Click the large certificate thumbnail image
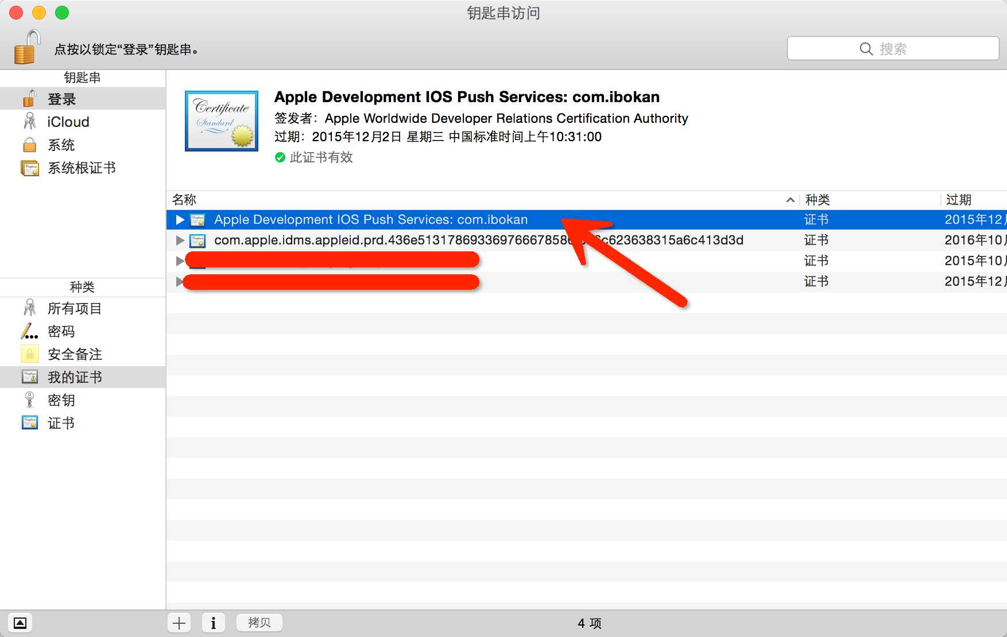This screenshot has width=1007, height=637. pos(222,121)
